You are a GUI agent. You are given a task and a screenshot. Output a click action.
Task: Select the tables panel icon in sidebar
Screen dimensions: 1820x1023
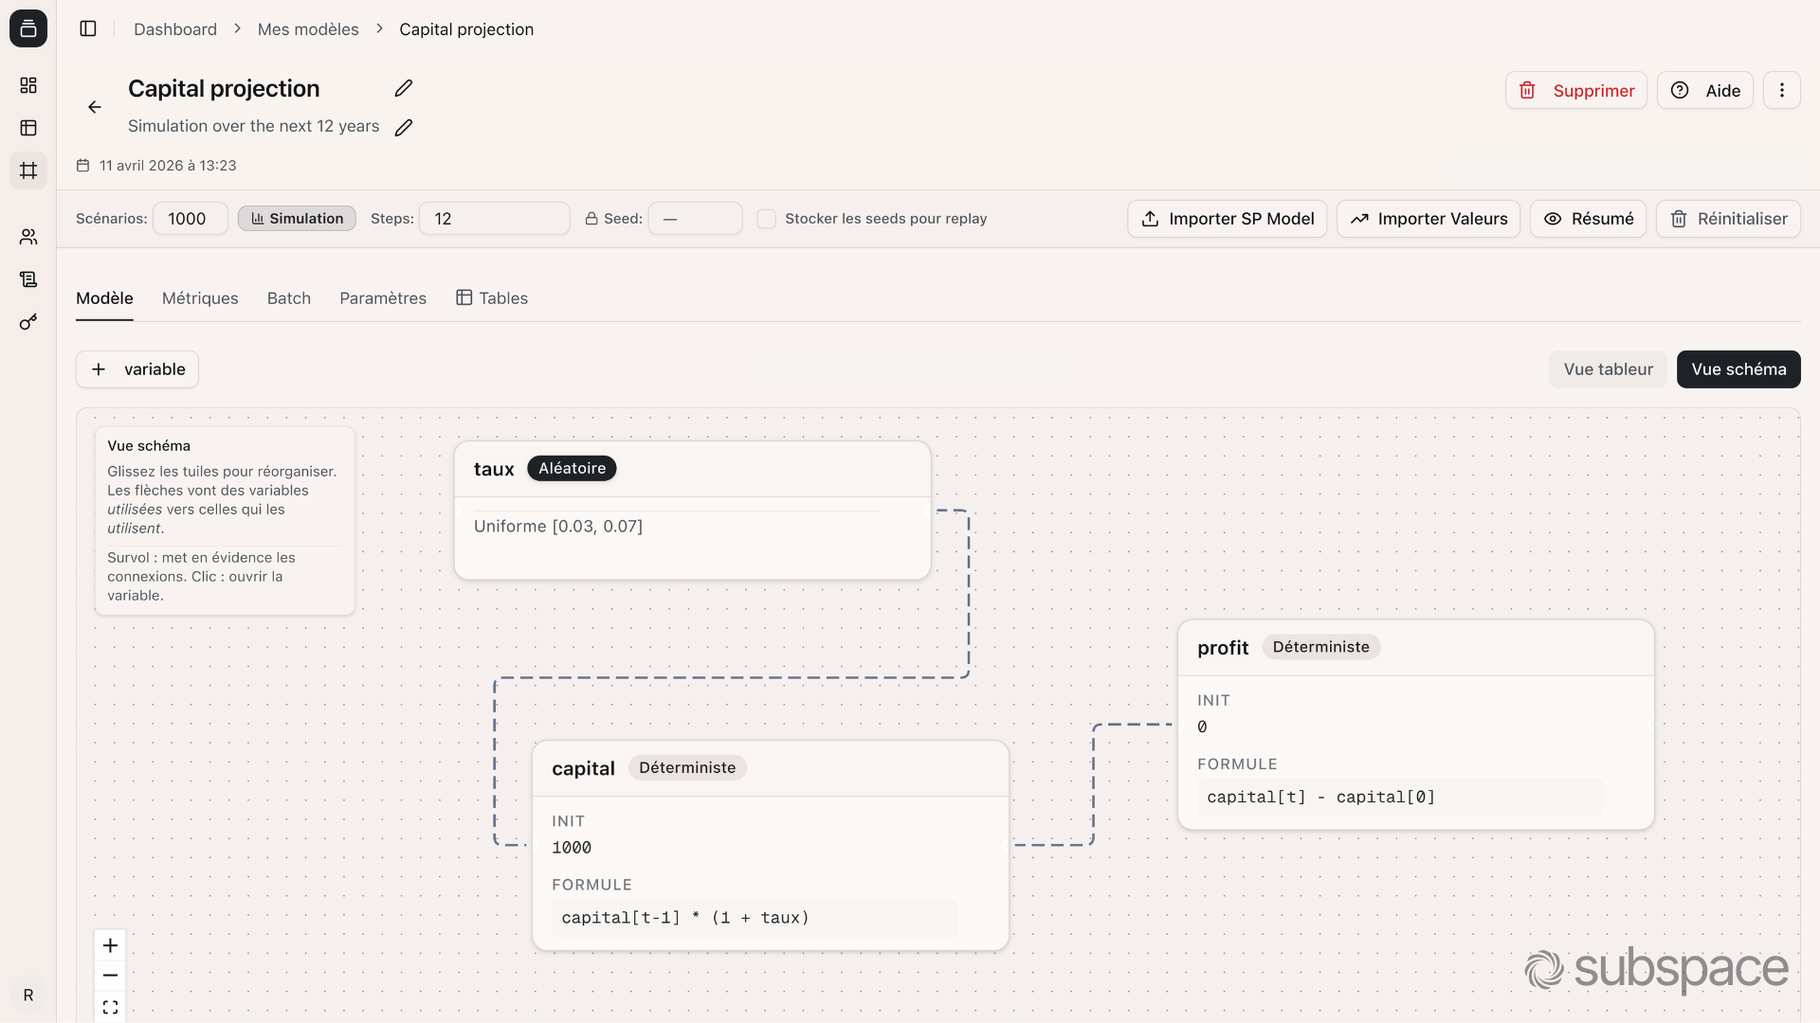click(x=28, y=127)
